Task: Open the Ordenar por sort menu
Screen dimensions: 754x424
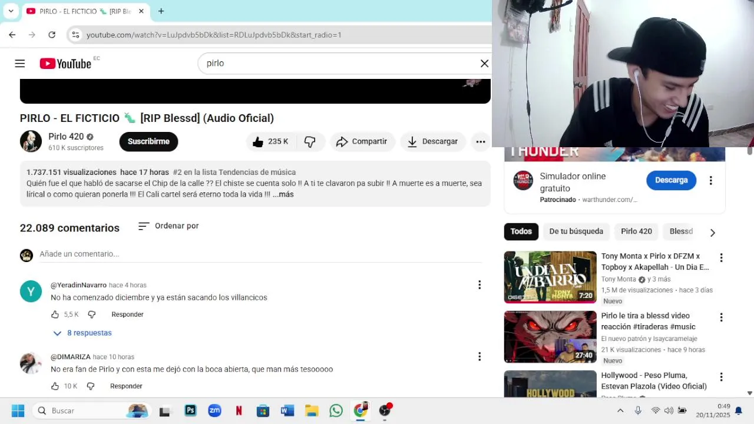Action: pos(168,226)
